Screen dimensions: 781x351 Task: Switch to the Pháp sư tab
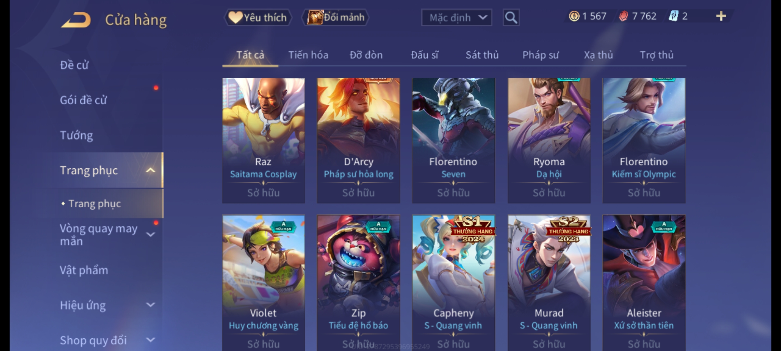click(540, 55)
